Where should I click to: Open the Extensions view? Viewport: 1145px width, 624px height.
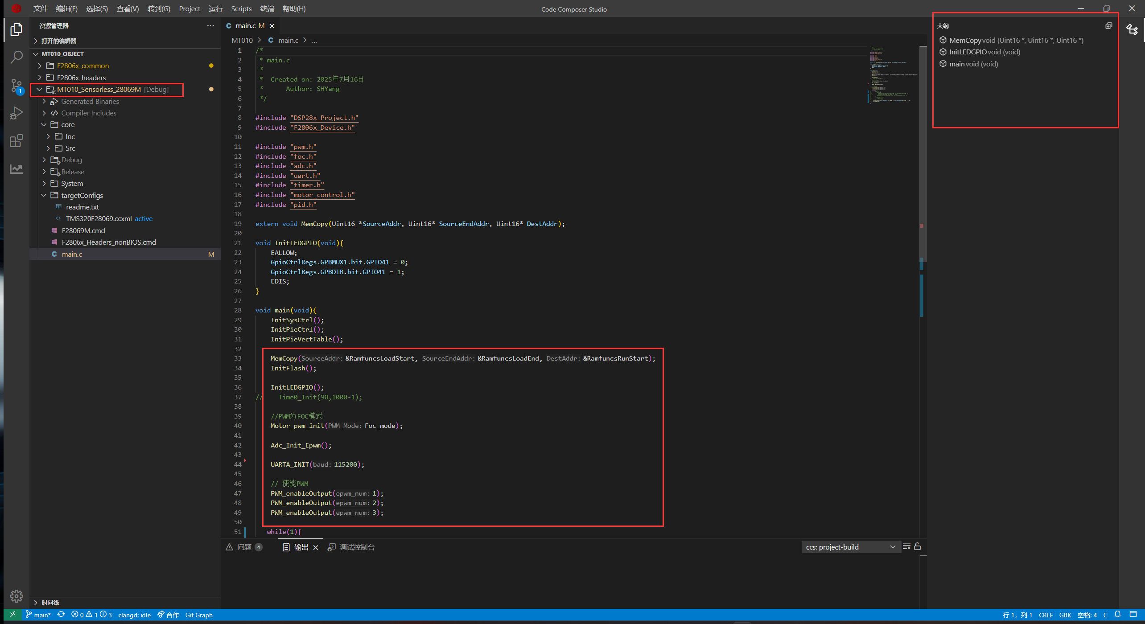[16, 141]
